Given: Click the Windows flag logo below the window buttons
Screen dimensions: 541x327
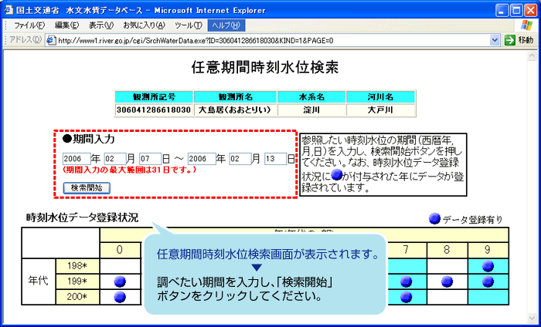Looking at the screenshot, I should [528, 25].
